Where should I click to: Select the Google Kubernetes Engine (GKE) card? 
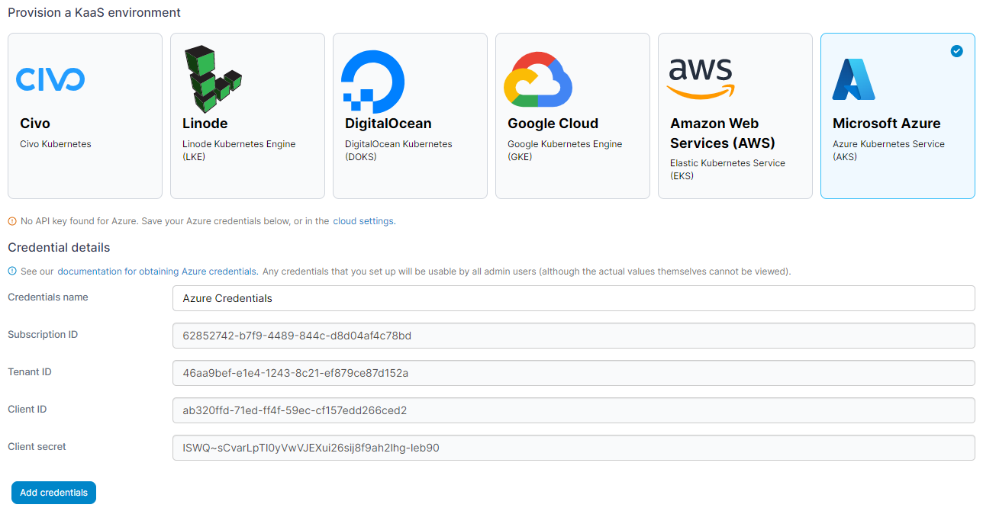[572, 116]
